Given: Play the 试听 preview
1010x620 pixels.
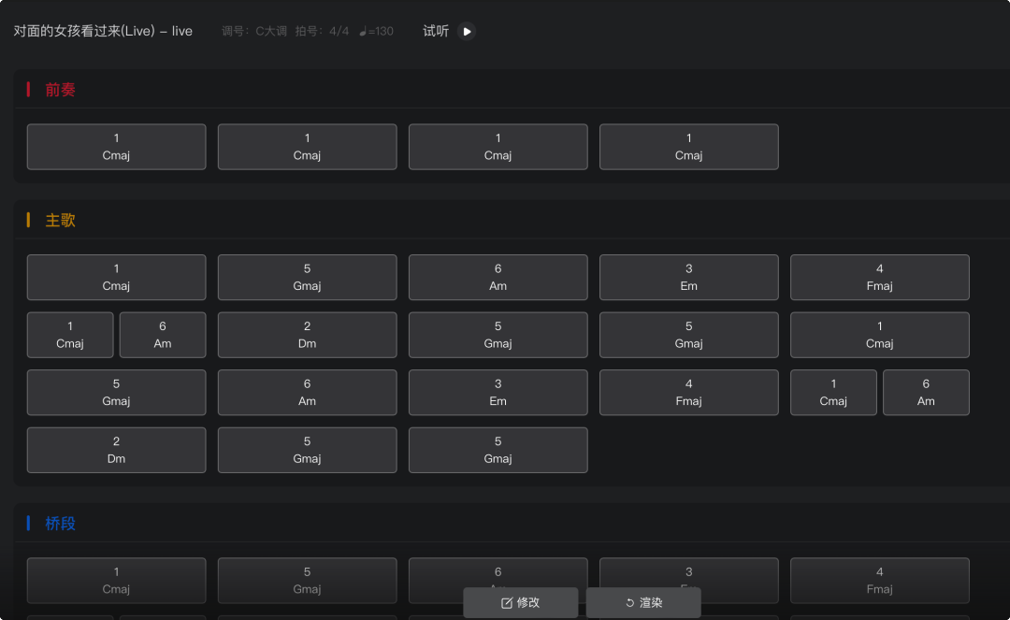Looking at the screenshot, I should (x=467, y=31).
